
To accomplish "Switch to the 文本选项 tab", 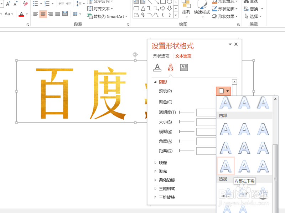I will [x=183, y=56].
